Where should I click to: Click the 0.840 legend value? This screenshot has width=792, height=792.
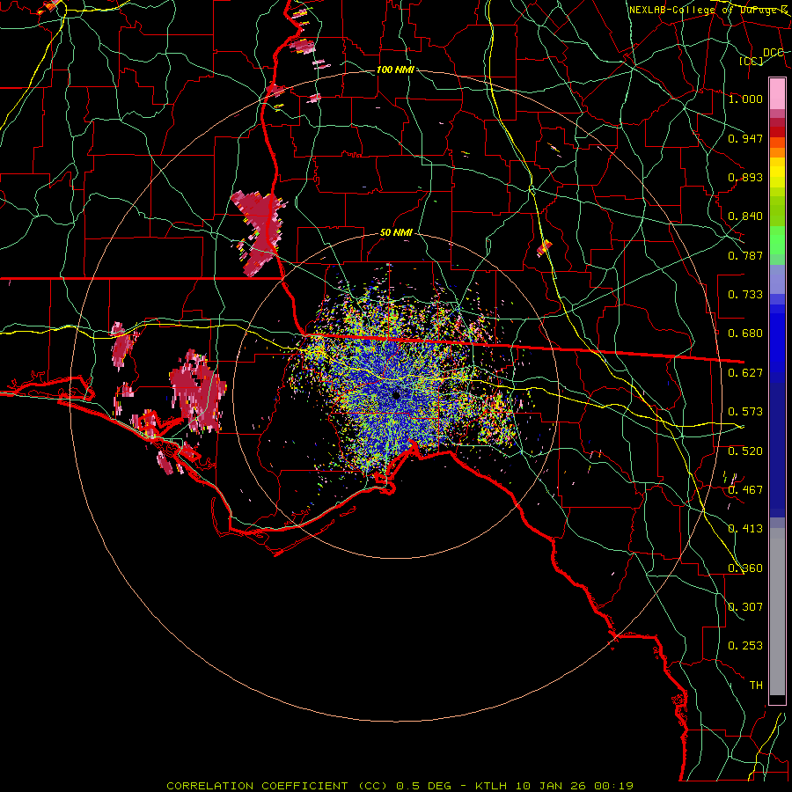745,216
